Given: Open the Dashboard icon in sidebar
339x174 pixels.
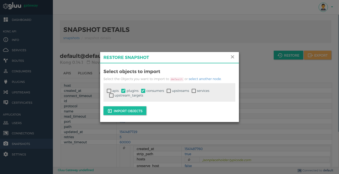Looking at the screenshot, I should point(6,20).
